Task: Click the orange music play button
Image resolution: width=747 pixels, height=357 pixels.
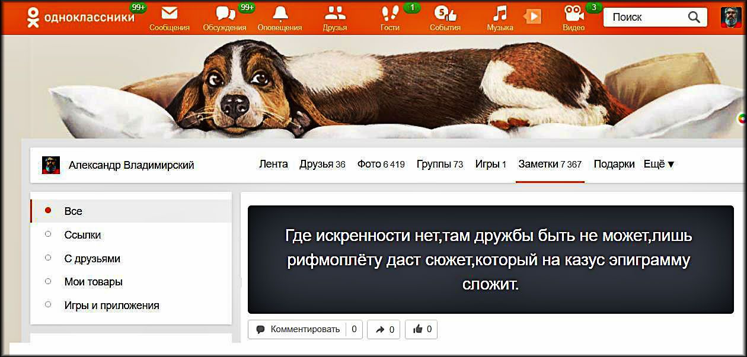Action: (x=533, y=17)
